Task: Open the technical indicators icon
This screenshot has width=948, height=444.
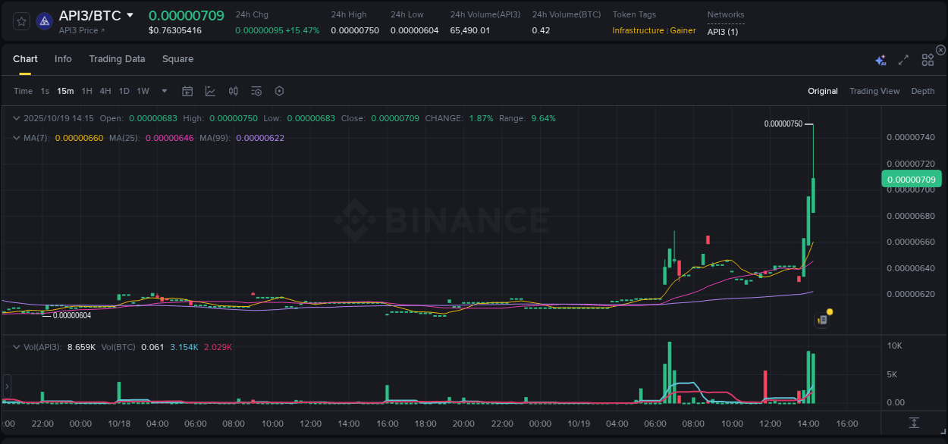Action: pyautogui.click(x=233, y=90)
